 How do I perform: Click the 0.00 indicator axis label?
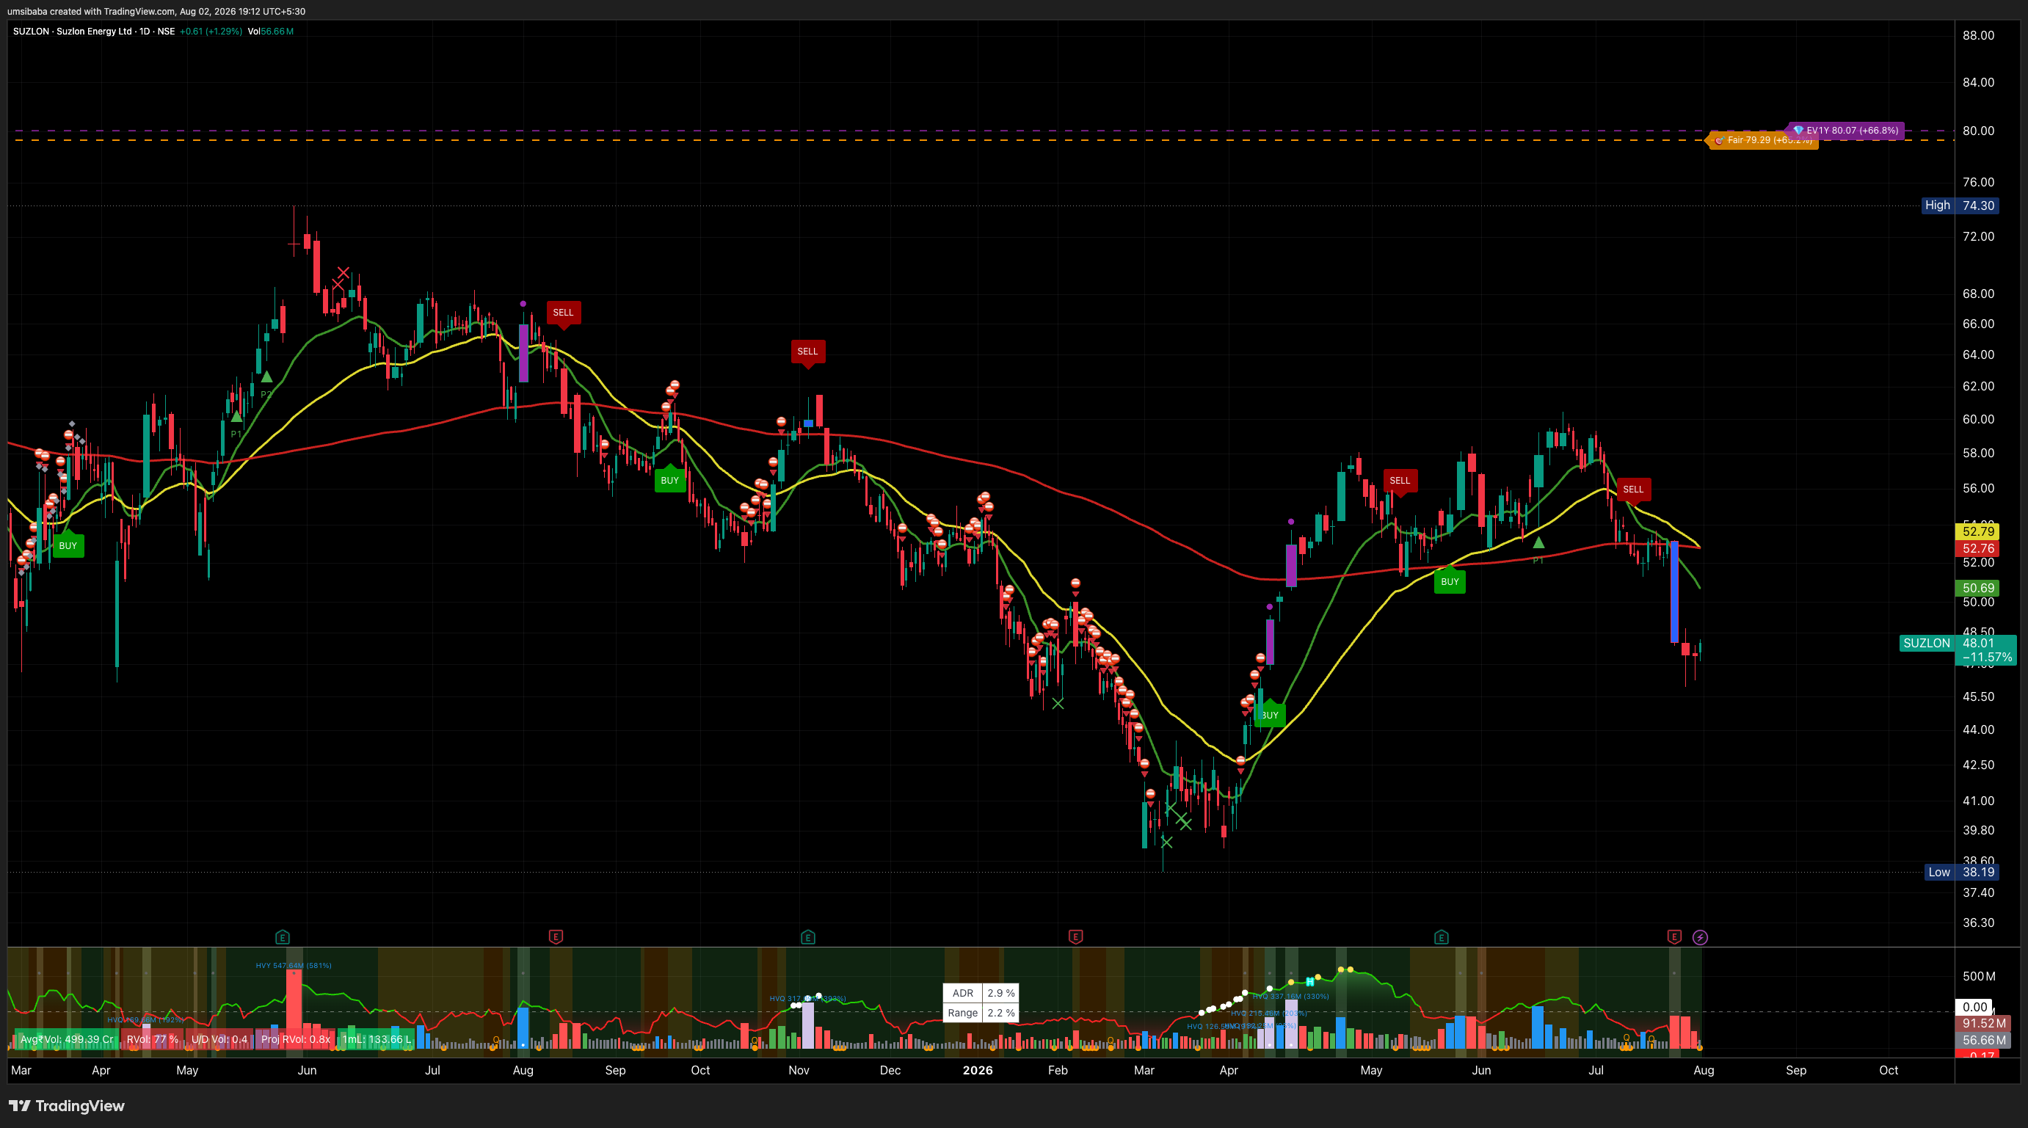point(1974,1007)
